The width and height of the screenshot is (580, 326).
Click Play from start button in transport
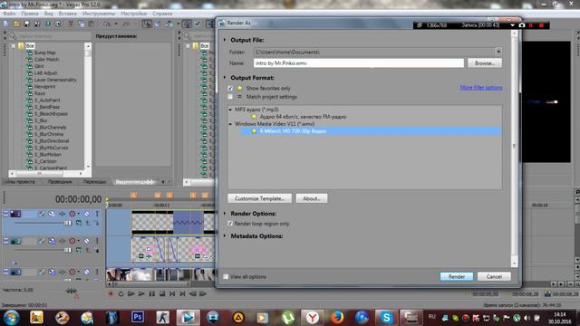[x=130, y=293]
